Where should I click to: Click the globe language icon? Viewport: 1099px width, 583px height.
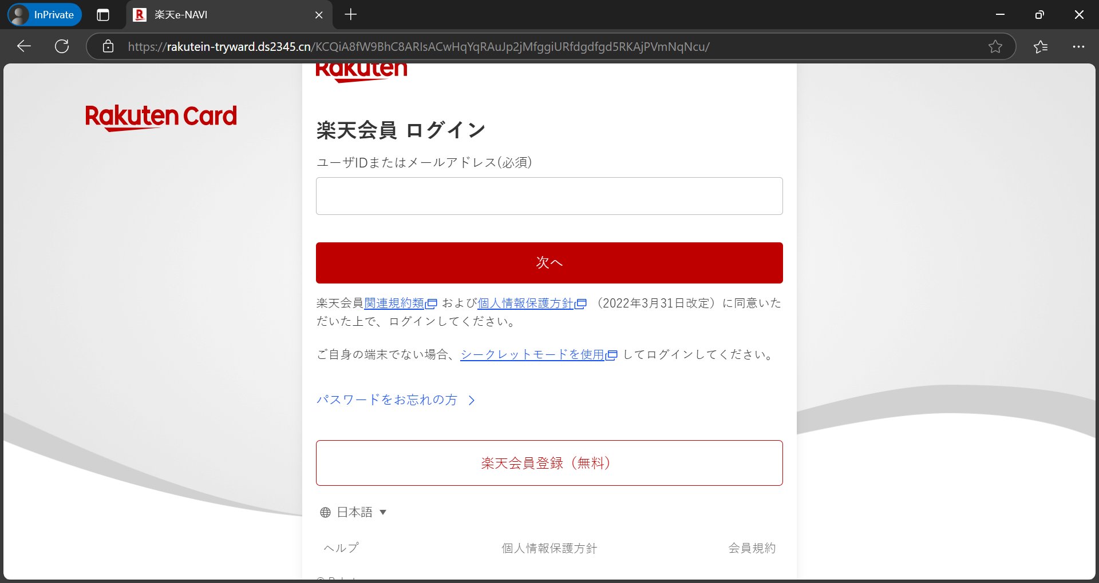tap(325, 512)
